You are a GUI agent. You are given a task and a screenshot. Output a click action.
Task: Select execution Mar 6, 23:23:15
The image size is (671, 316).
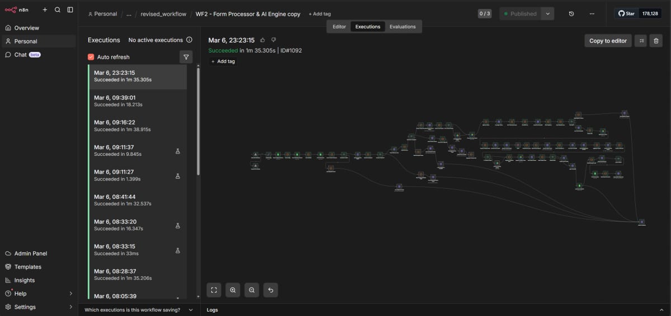(x=138, y=76)
